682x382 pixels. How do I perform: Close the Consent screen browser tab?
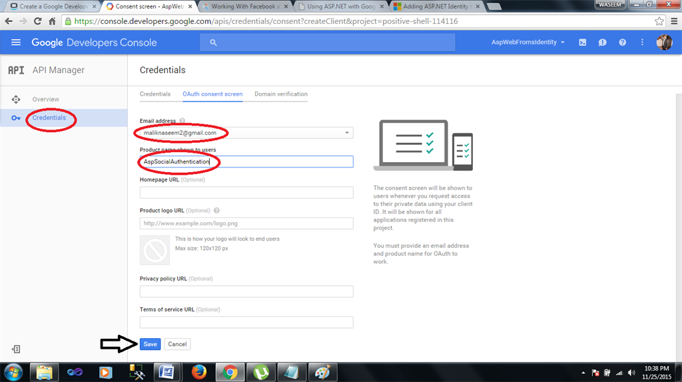[190, 7]
